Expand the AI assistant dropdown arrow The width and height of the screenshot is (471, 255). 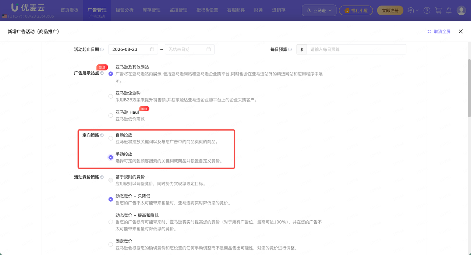click(417, 11)
